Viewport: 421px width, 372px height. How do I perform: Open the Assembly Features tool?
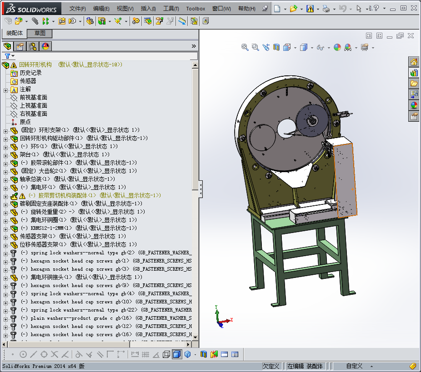(102, 21)
